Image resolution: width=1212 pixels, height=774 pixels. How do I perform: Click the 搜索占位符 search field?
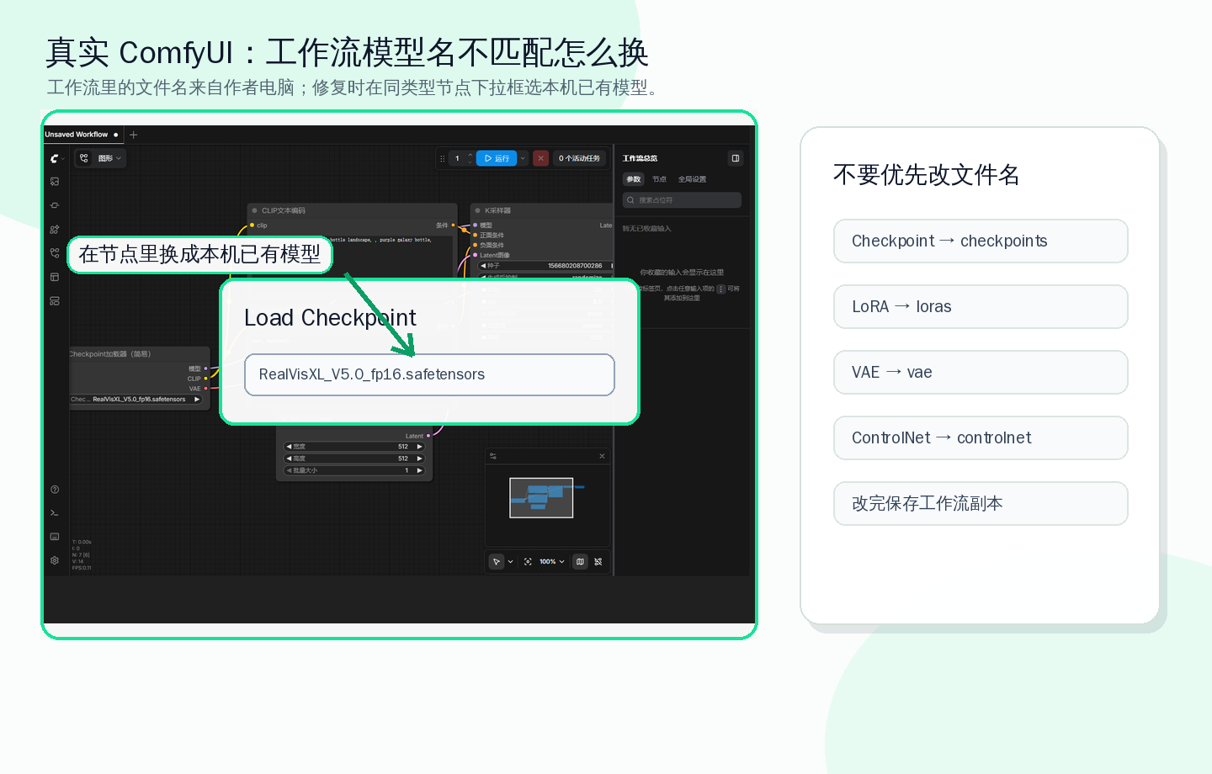click(682, 200)
